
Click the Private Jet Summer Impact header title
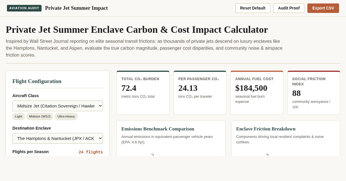click(x=76, y=8)
